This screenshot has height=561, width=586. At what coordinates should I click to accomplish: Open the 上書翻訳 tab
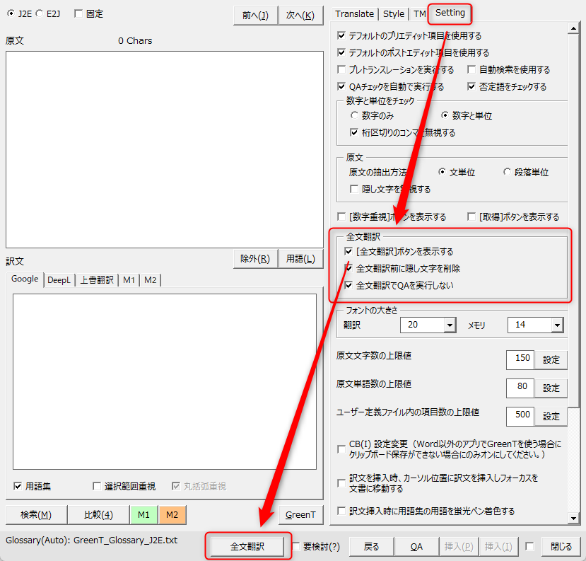[96, 280]
